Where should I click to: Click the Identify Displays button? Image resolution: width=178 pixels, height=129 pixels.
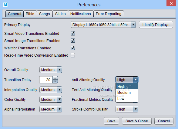click(x=156, y=25)
